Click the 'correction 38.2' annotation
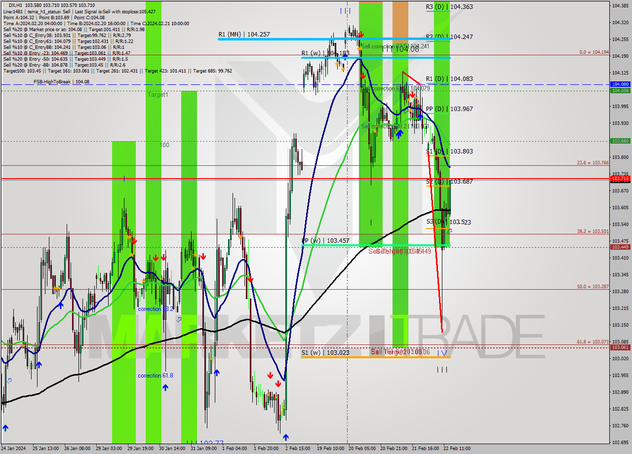This screenshot has height=454, width=632. point(156,309)
